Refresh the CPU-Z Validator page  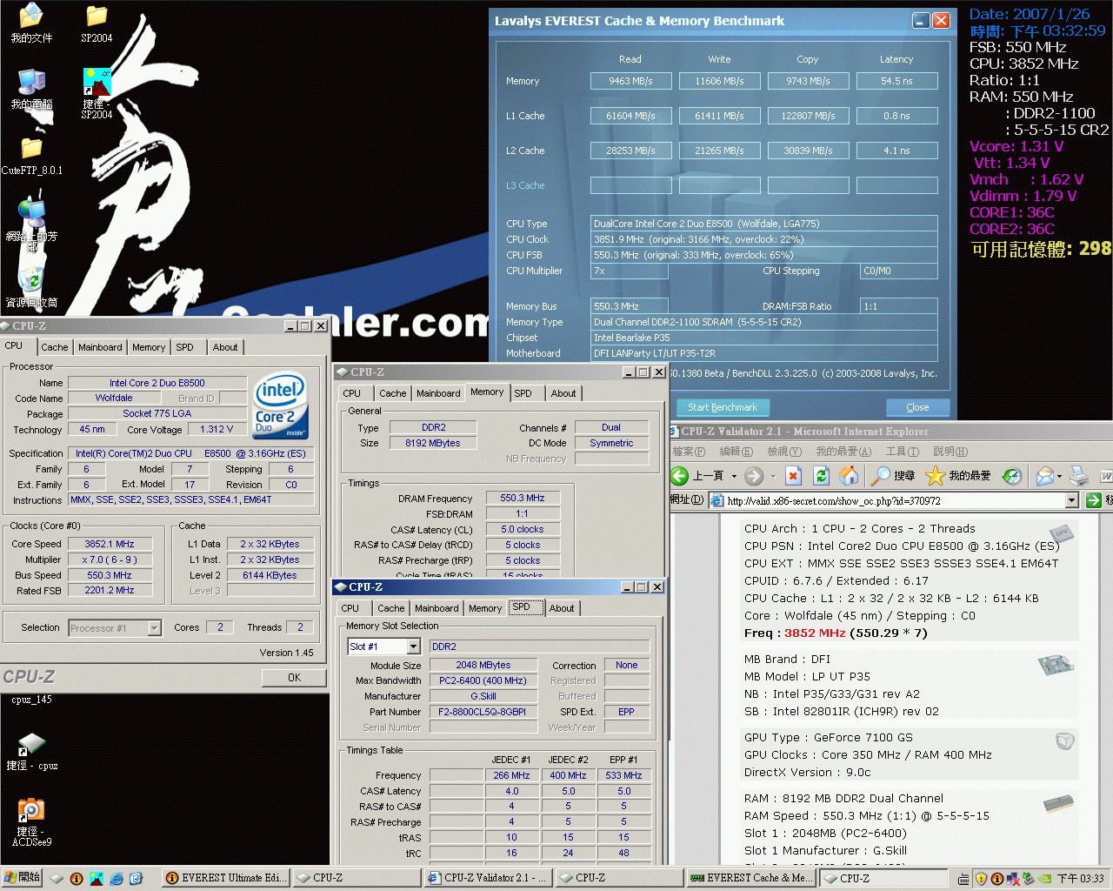click(x=821, y=476)
